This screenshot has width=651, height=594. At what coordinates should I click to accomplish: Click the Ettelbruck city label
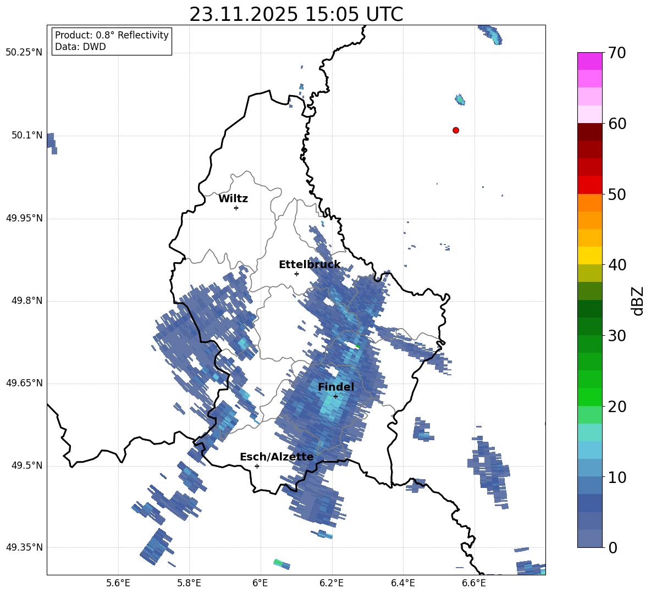click(x=310, y=265)
